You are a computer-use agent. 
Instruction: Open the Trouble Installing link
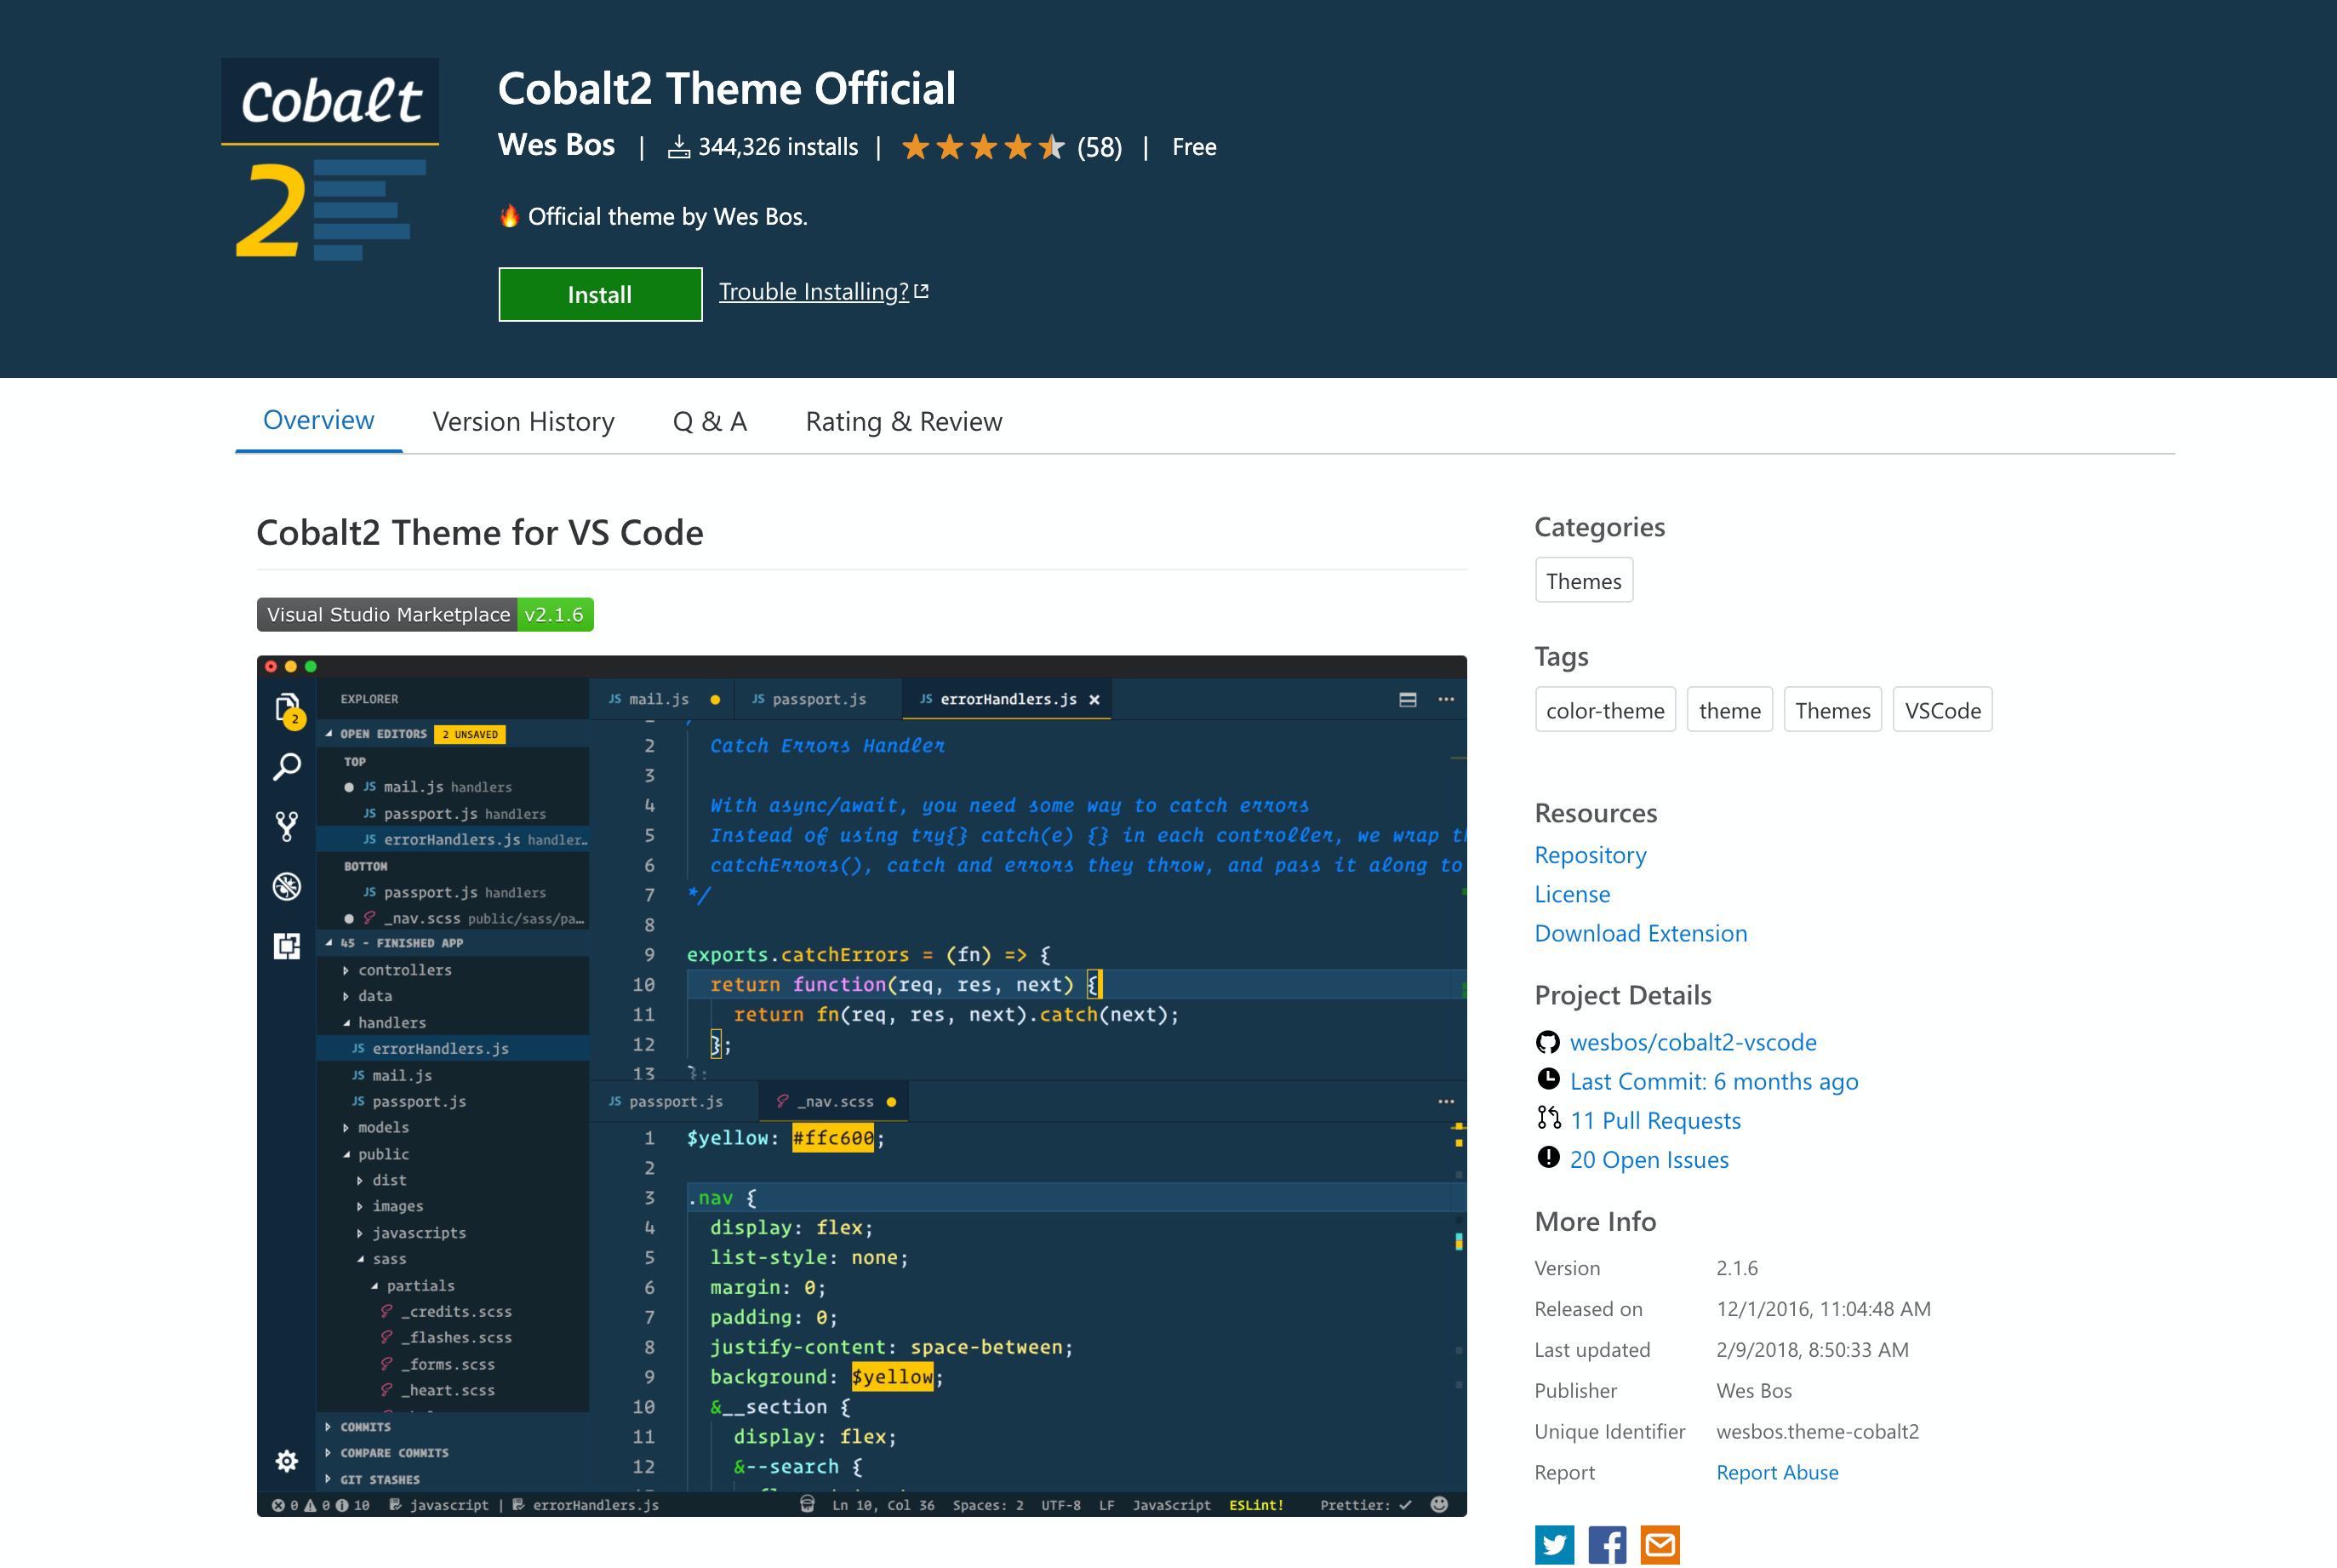[824, 291]
